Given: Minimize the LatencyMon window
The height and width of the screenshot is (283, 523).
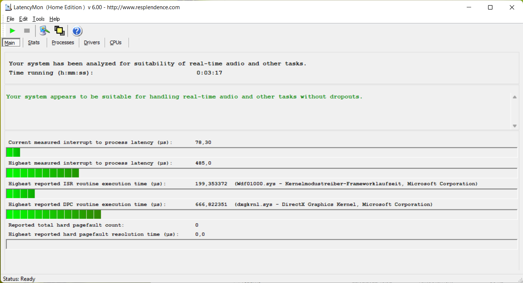Looking at the screenshot, I should point(469,7).
